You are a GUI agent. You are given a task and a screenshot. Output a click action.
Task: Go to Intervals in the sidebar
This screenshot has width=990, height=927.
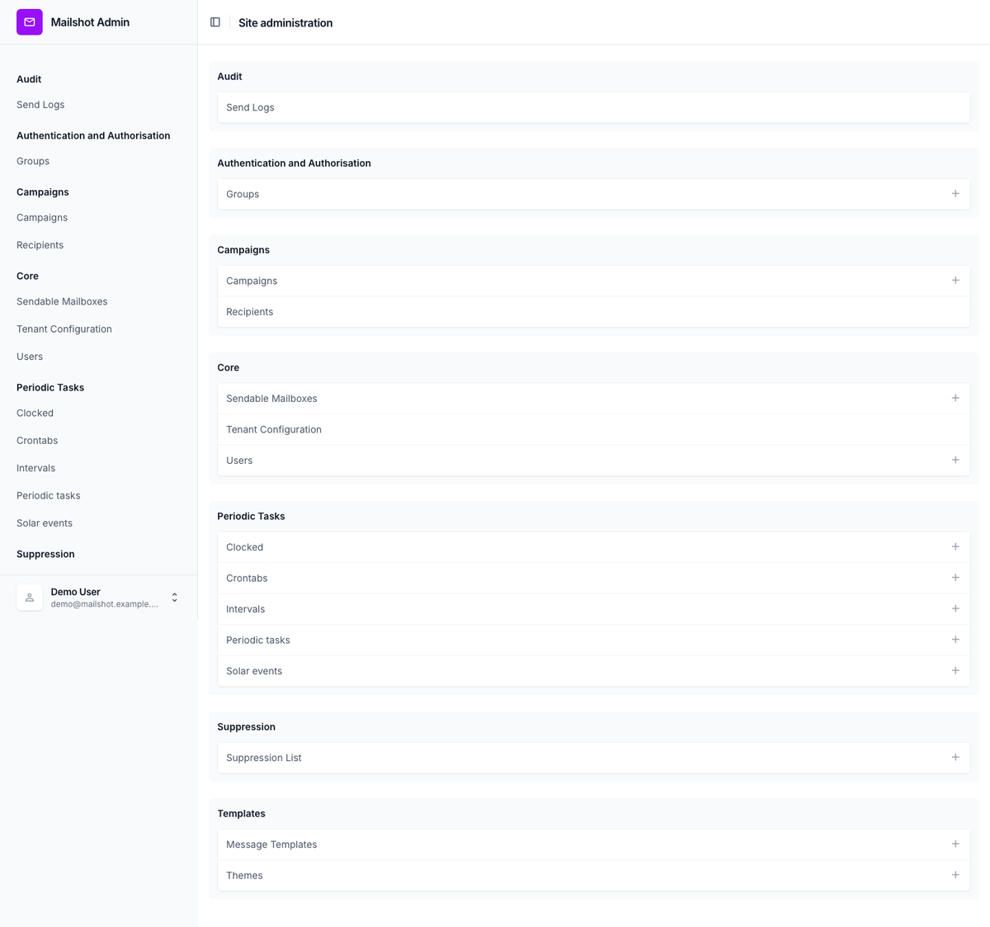click(35, 468)
